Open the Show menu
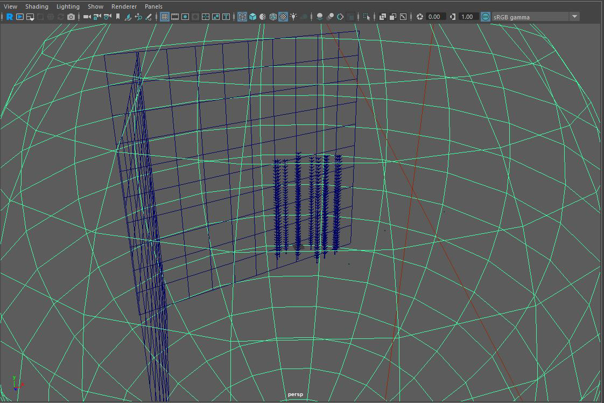 pyautogui.click(x=95, y=6)
